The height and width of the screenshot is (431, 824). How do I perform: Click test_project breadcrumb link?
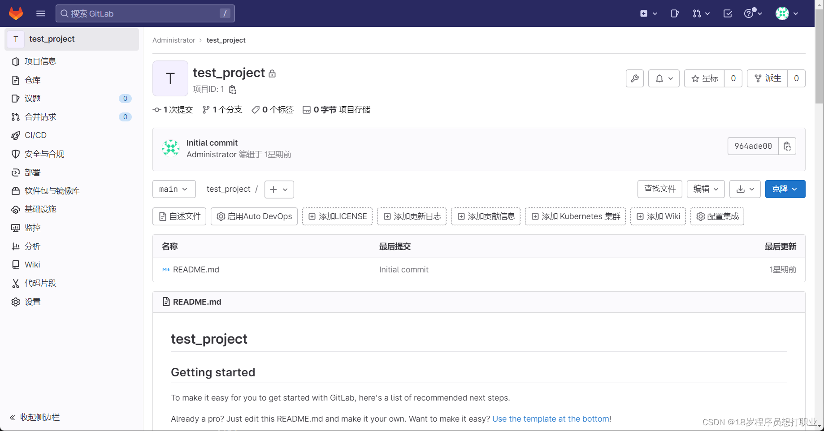pos(226,40)
